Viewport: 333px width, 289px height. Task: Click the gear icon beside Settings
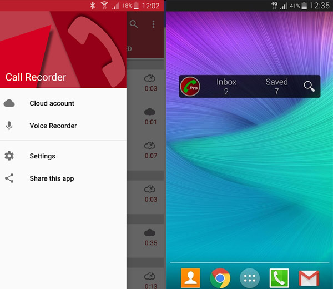coord(9,156)
